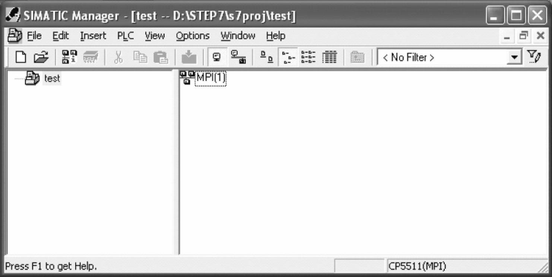
Task: Click the Copy toolbar icon
Action: (x=140, y=58)
